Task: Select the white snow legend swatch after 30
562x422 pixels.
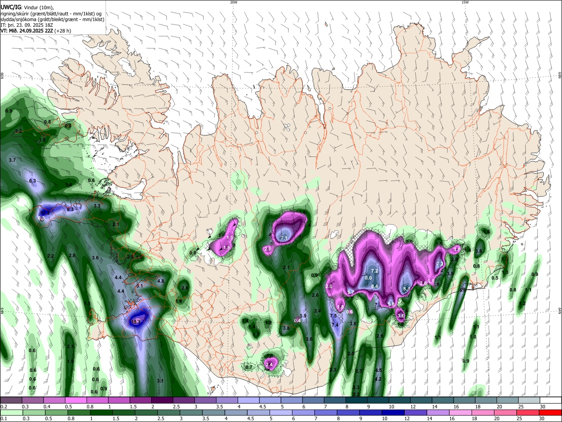Action: pos(551,400)
